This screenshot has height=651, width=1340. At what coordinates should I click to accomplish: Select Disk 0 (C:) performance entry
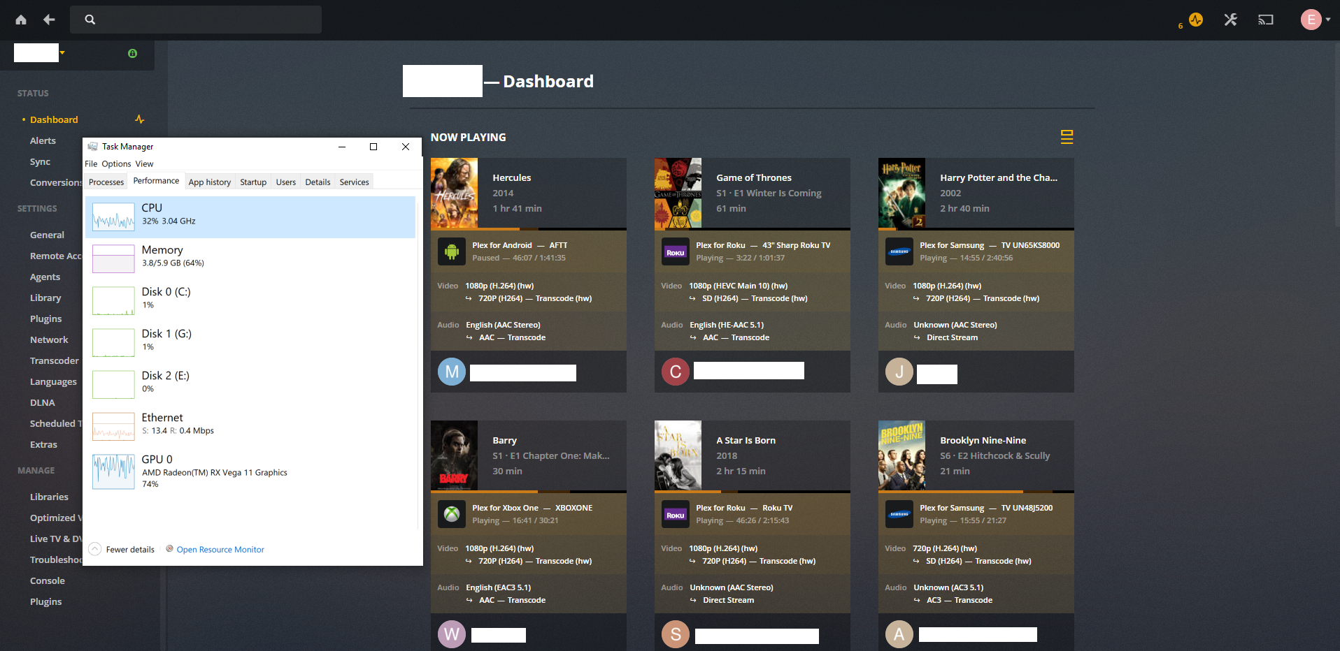[x=250, y=301]
